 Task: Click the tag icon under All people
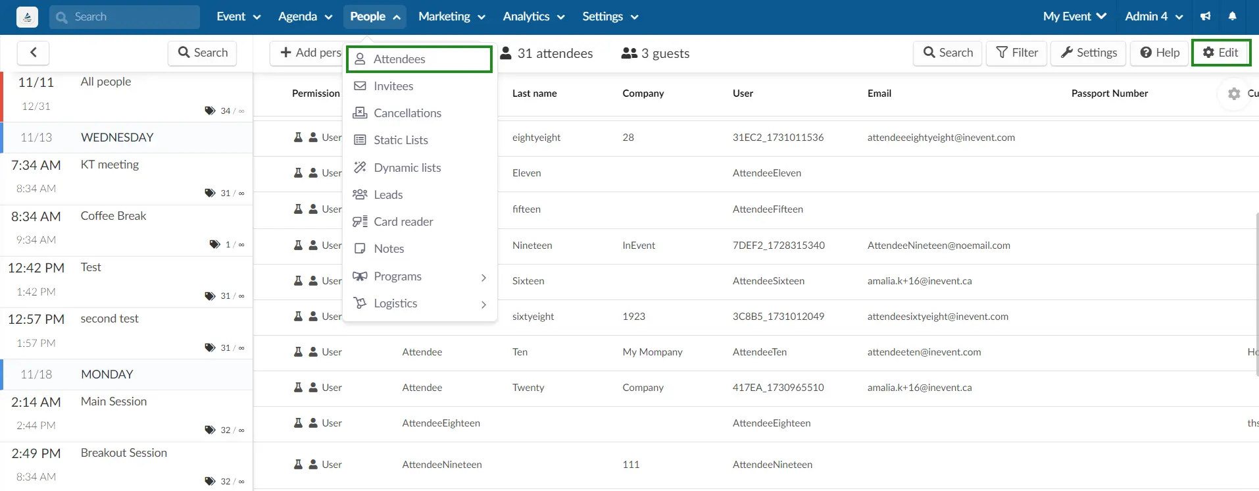click(210, 111)
